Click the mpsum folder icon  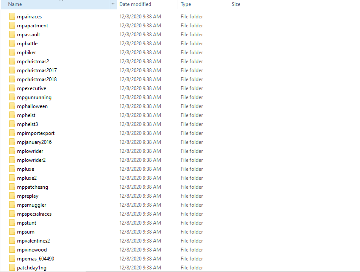(12, 232)
